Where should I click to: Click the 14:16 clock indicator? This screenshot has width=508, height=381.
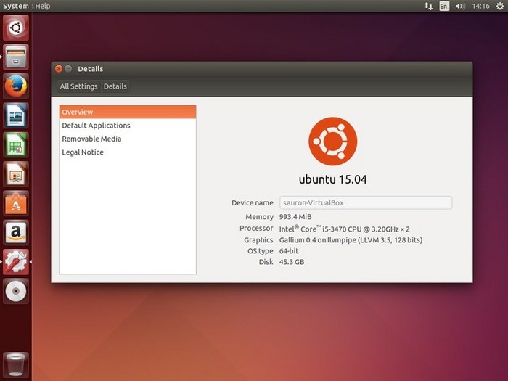click(x=480, y=6)
